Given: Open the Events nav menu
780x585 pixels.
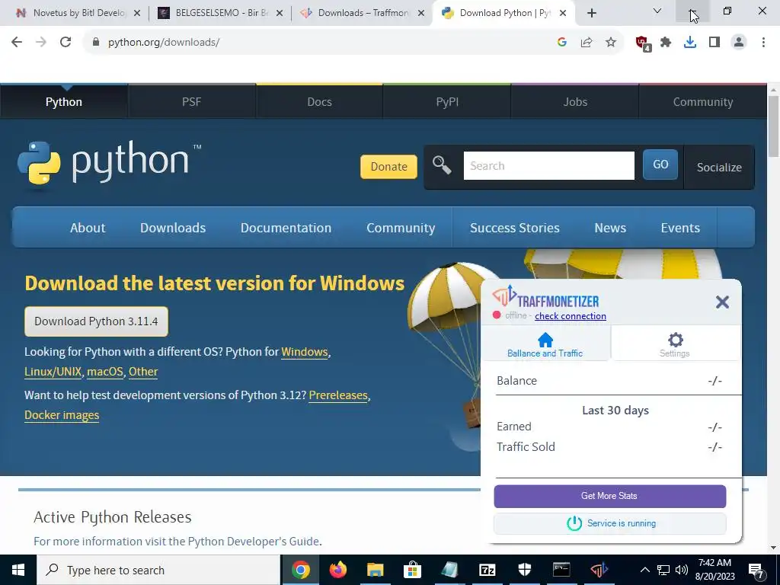Looking at the screenshot, I should (680, 228).
